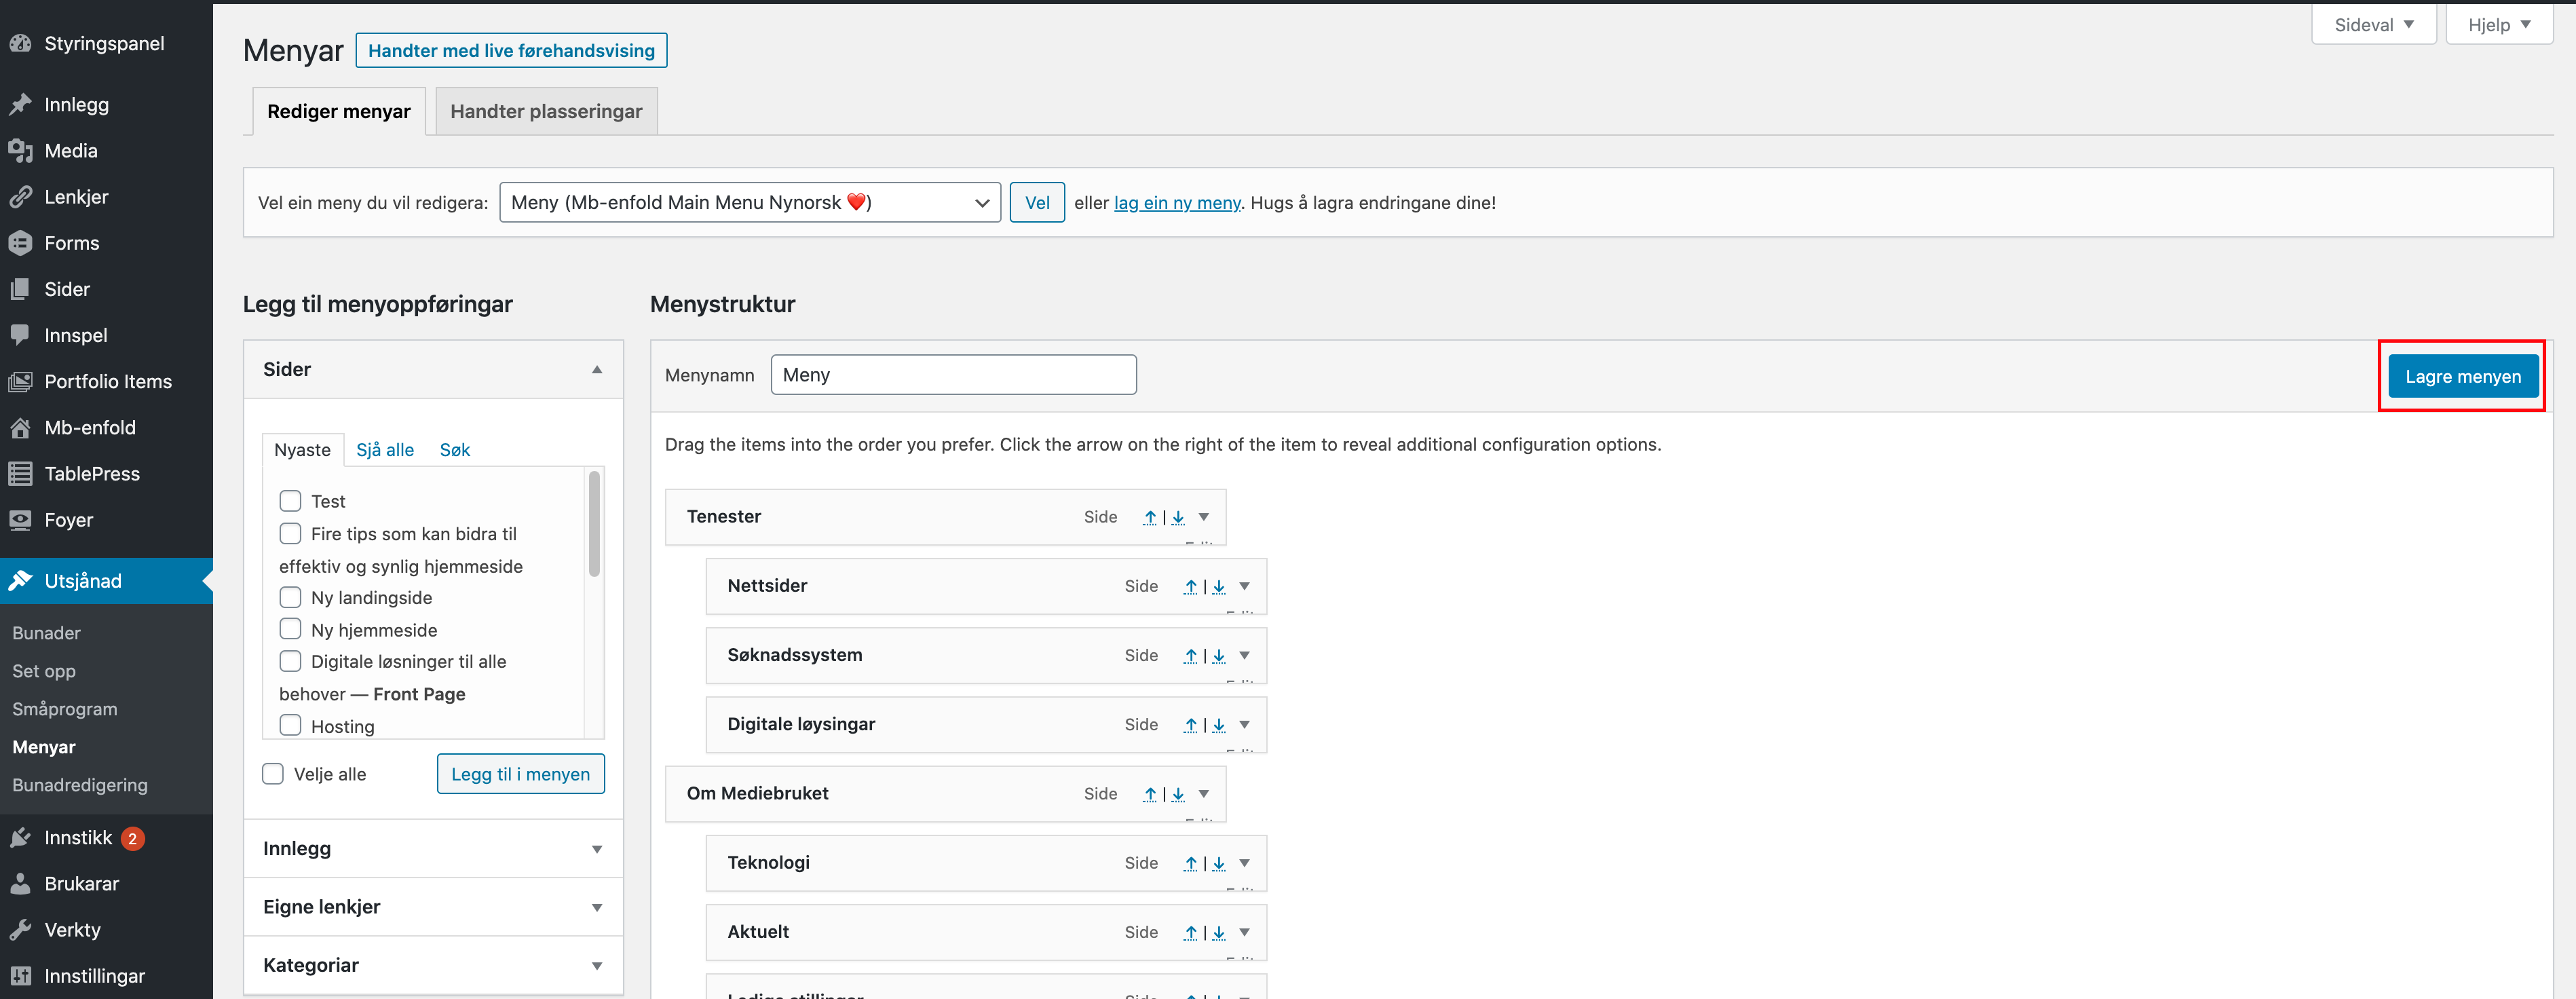Move Tenester item up with arrow icon
The height and width of the screenshot is (999, 2576).
1150,517
